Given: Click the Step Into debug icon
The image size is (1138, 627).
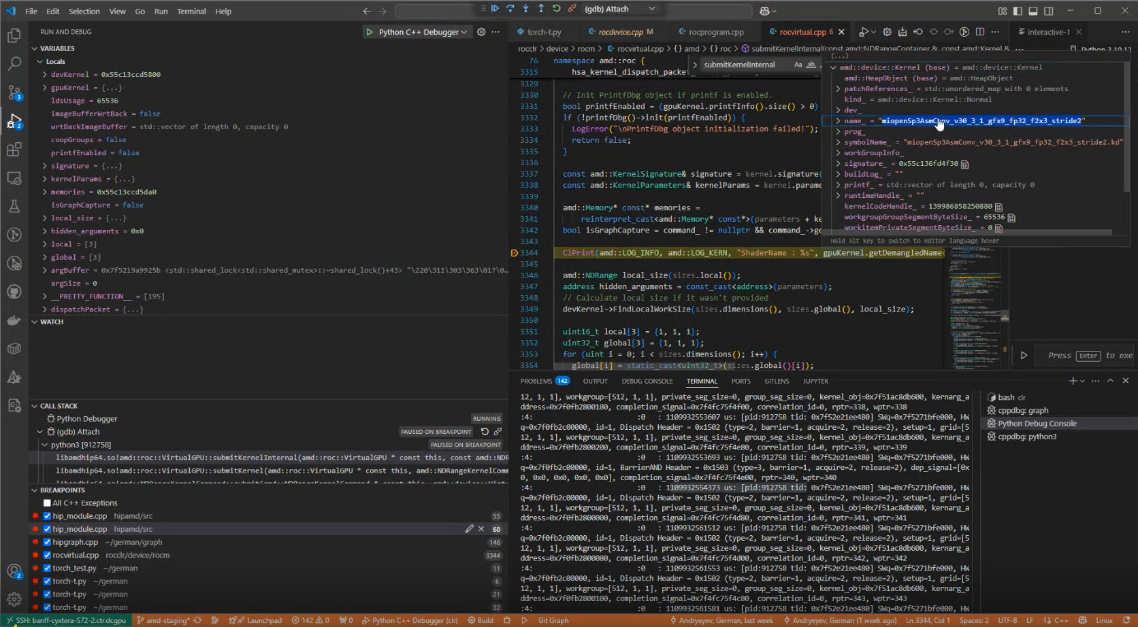Looking at the screenshot, I should tap(525, 9).
